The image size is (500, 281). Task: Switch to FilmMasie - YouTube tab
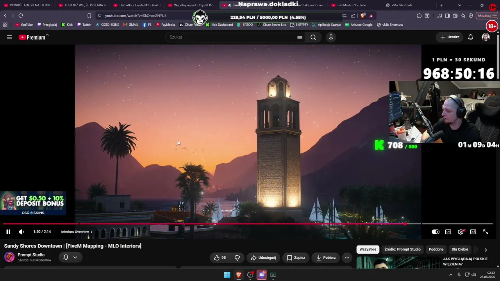354,5
